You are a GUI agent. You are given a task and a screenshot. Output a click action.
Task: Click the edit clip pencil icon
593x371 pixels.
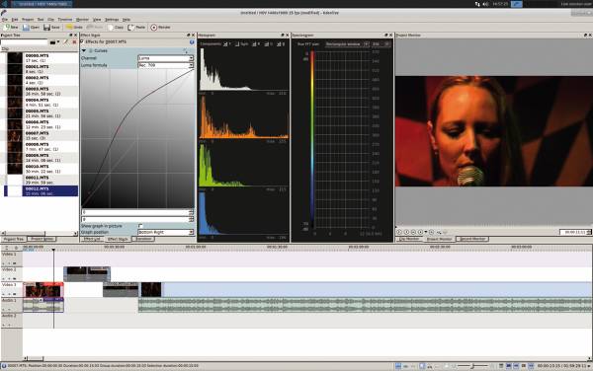(66, 41)
